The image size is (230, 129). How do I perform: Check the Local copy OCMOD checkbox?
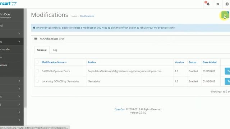click(x=37, y=81)
